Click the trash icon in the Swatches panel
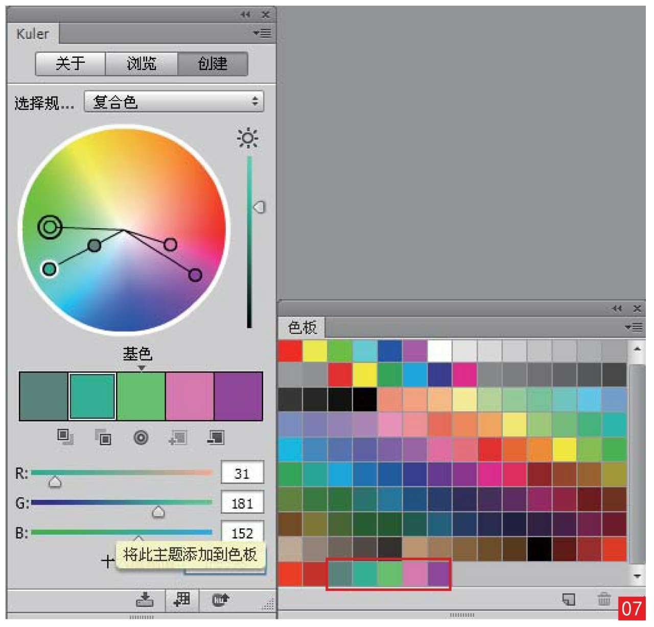This screenshot has height=627, width=654. click(x=604, y=599)
